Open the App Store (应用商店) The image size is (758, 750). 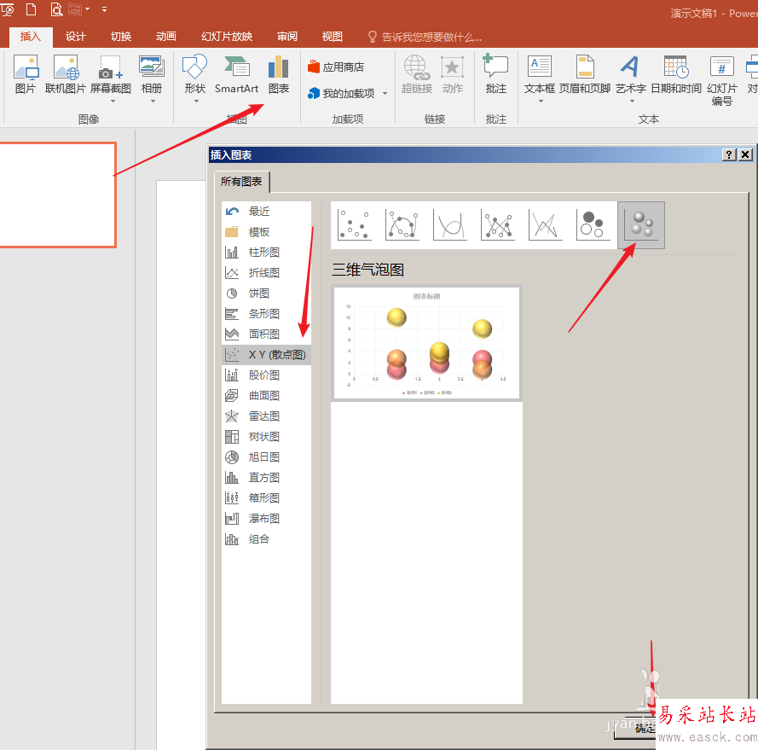click(x=336, y=67)
